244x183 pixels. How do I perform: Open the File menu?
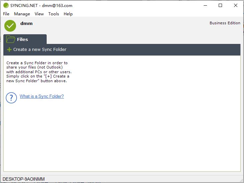[x=6, y=14]
